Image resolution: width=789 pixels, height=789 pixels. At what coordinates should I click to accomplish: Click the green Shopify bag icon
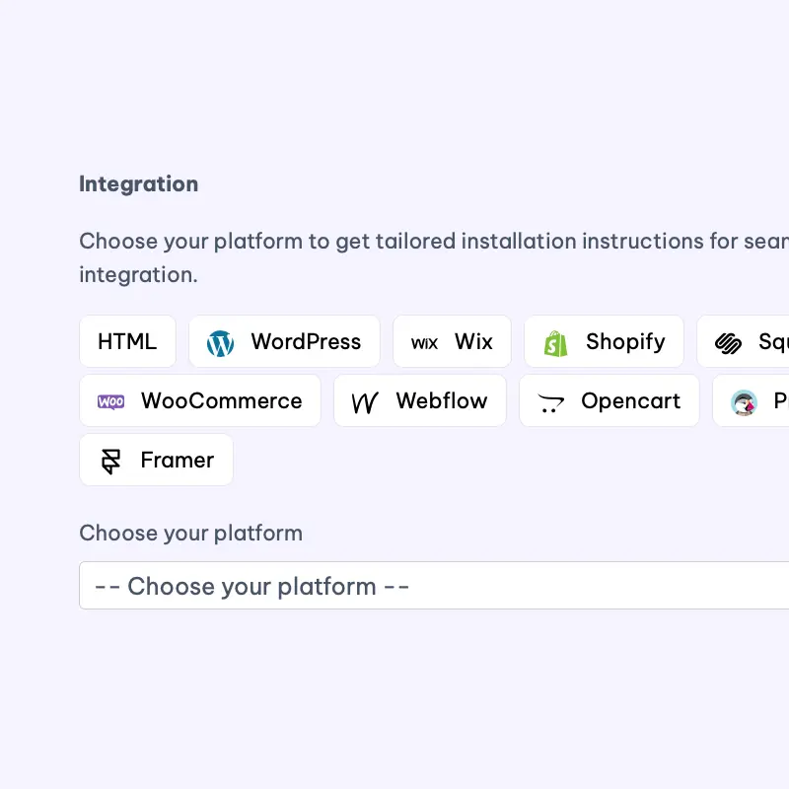(555, 343)
